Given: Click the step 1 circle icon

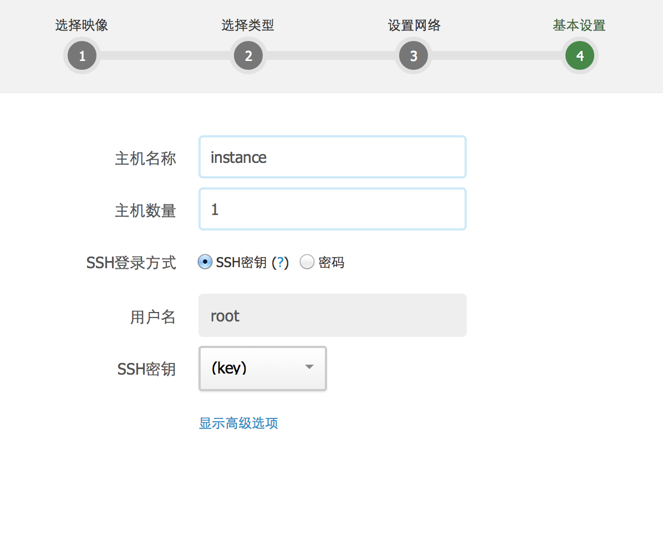Looking at the screenshot, I should tap(81, 56).
